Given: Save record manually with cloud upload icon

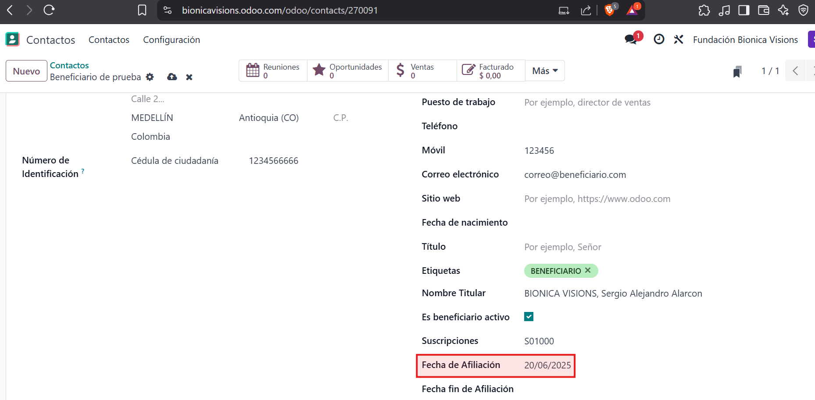Looking at the screenshot, I should pyautogui.click(x=172, y=77).
